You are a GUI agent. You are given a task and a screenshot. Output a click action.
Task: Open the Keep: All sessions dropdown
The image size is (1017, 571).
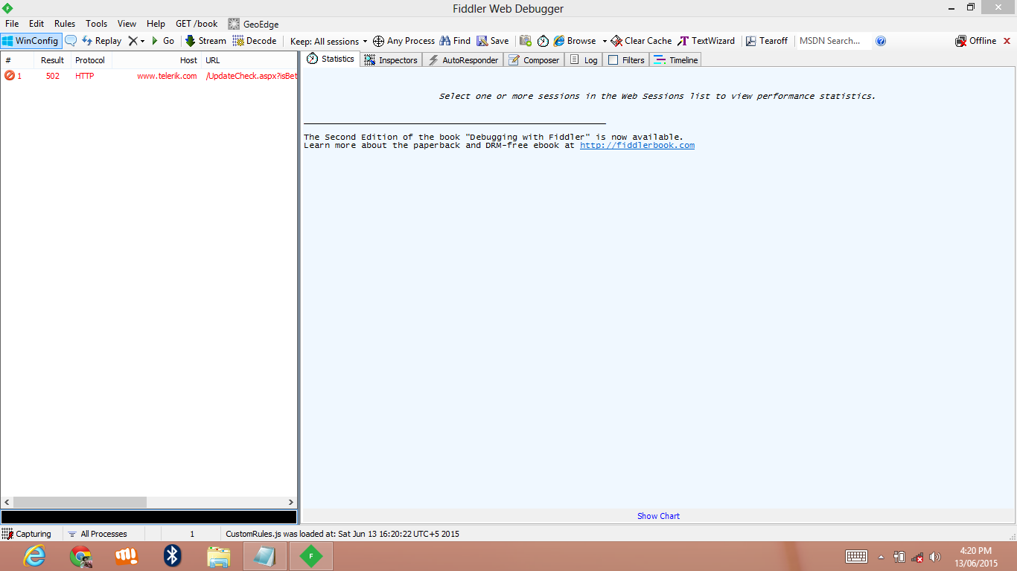[x=329, y=42]
